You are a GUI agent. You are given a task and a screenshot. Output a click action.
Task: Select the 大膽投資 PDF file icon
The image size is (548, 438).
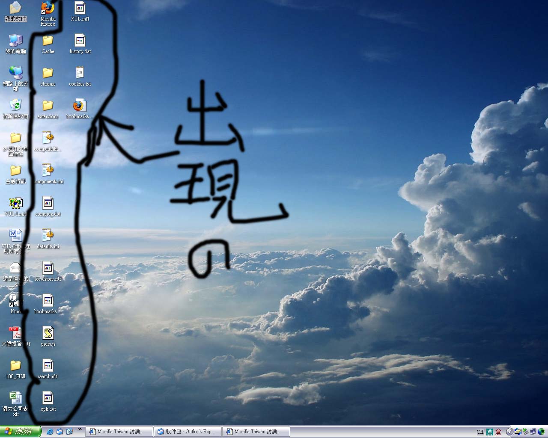(x=15, y=337)
